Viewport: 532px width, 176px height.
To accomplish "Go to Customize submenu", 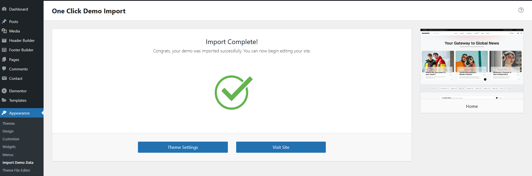I will [x=11, y=139].
